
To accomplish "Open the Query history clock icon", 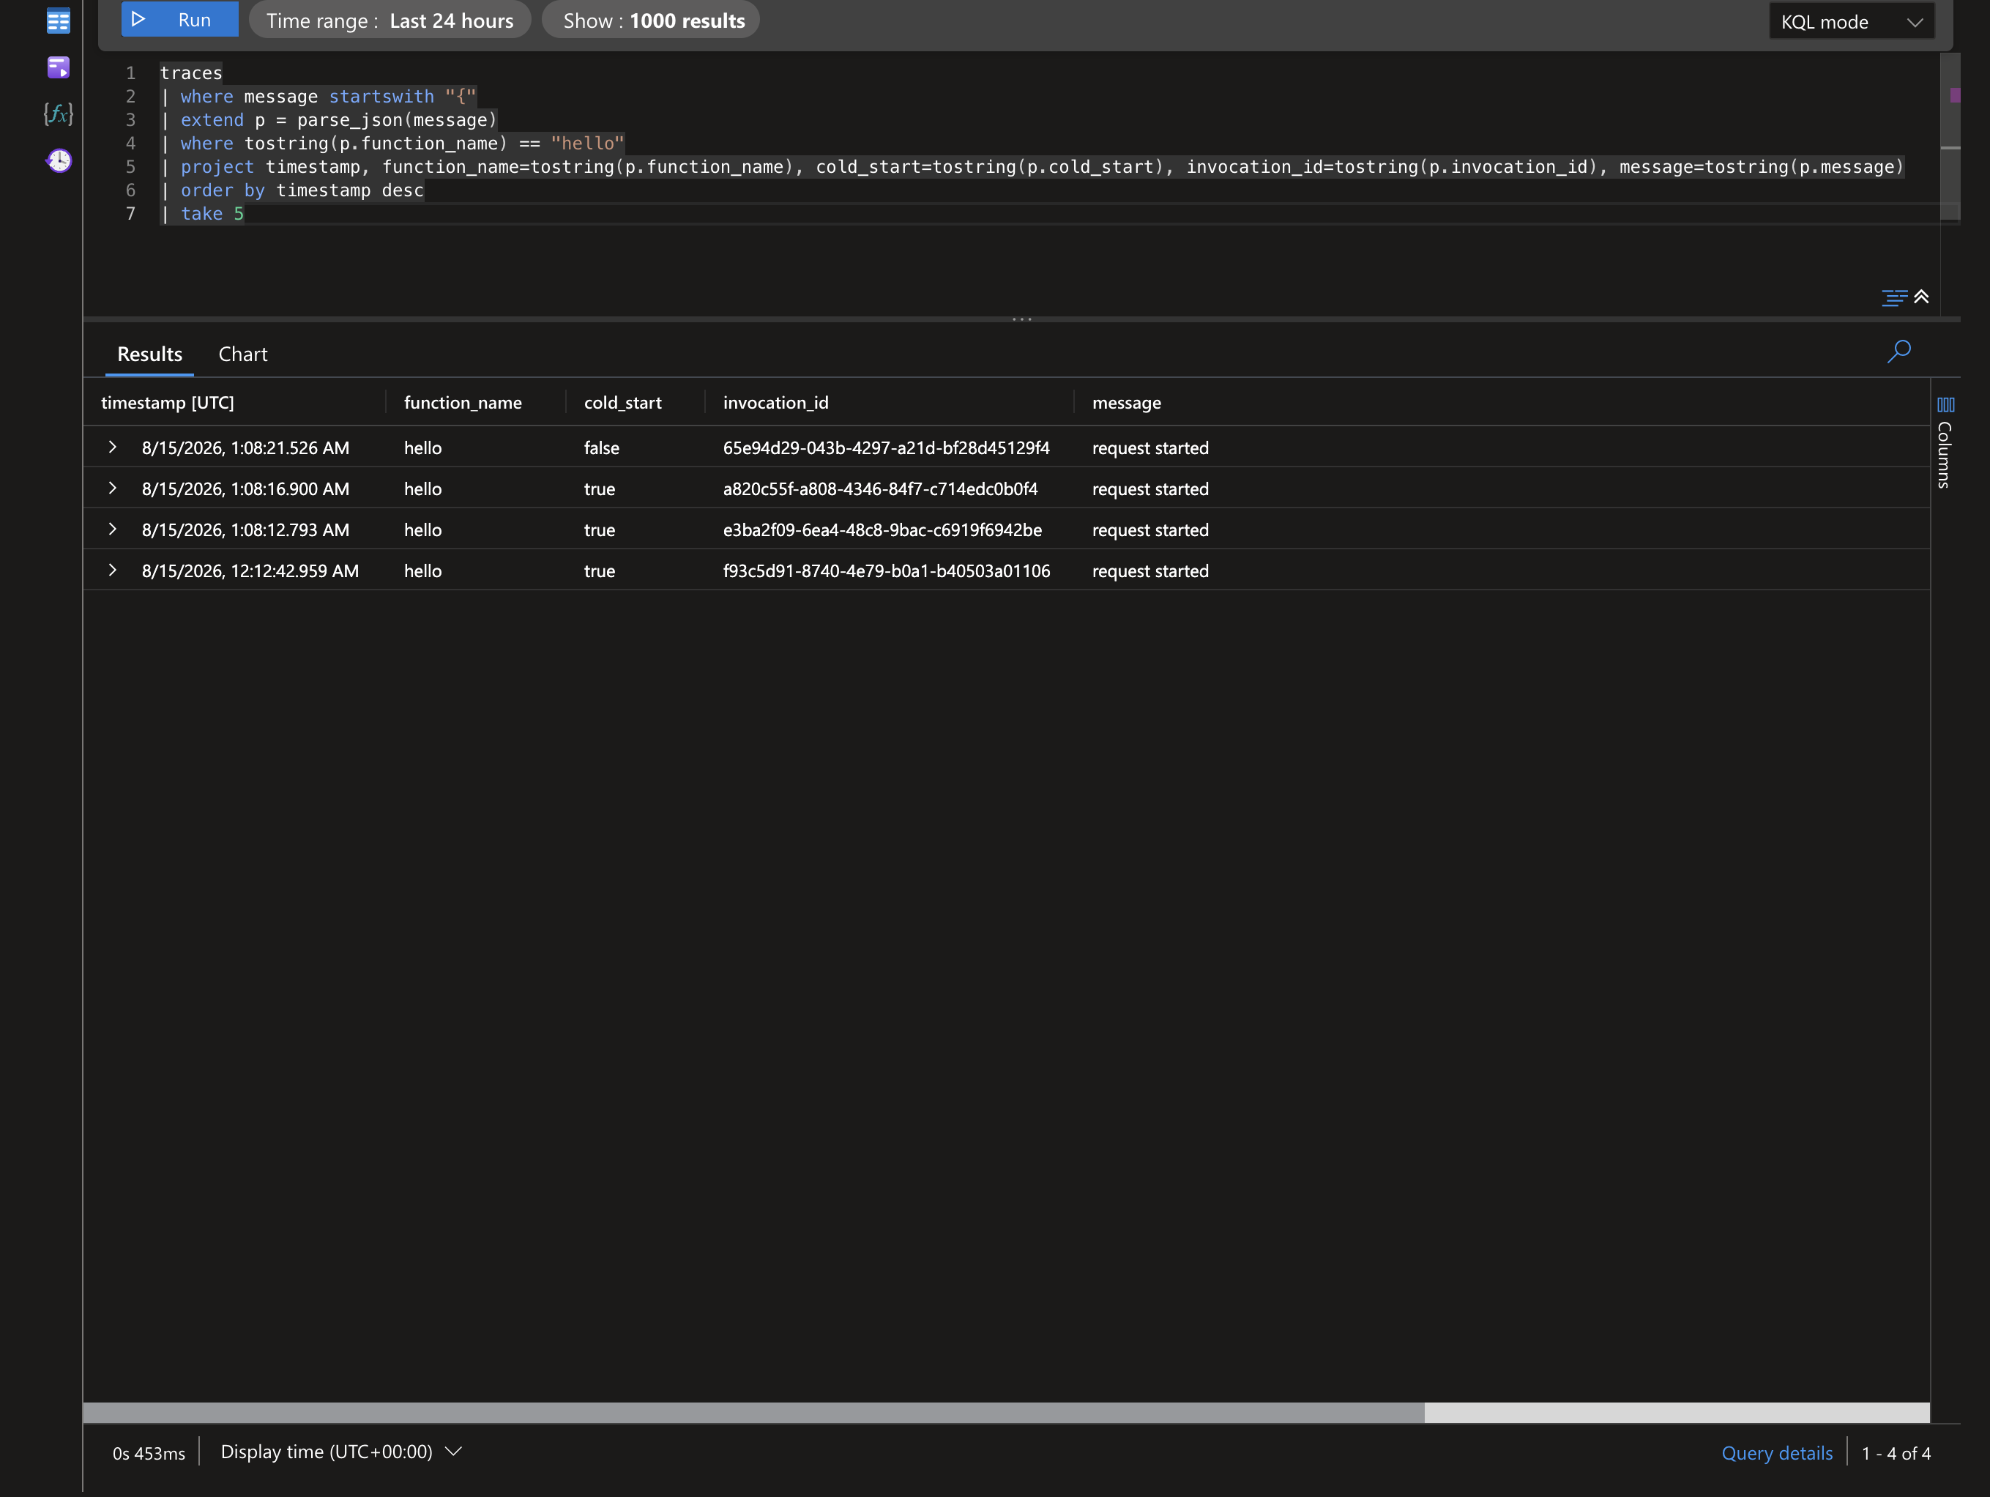I will 59,160.
